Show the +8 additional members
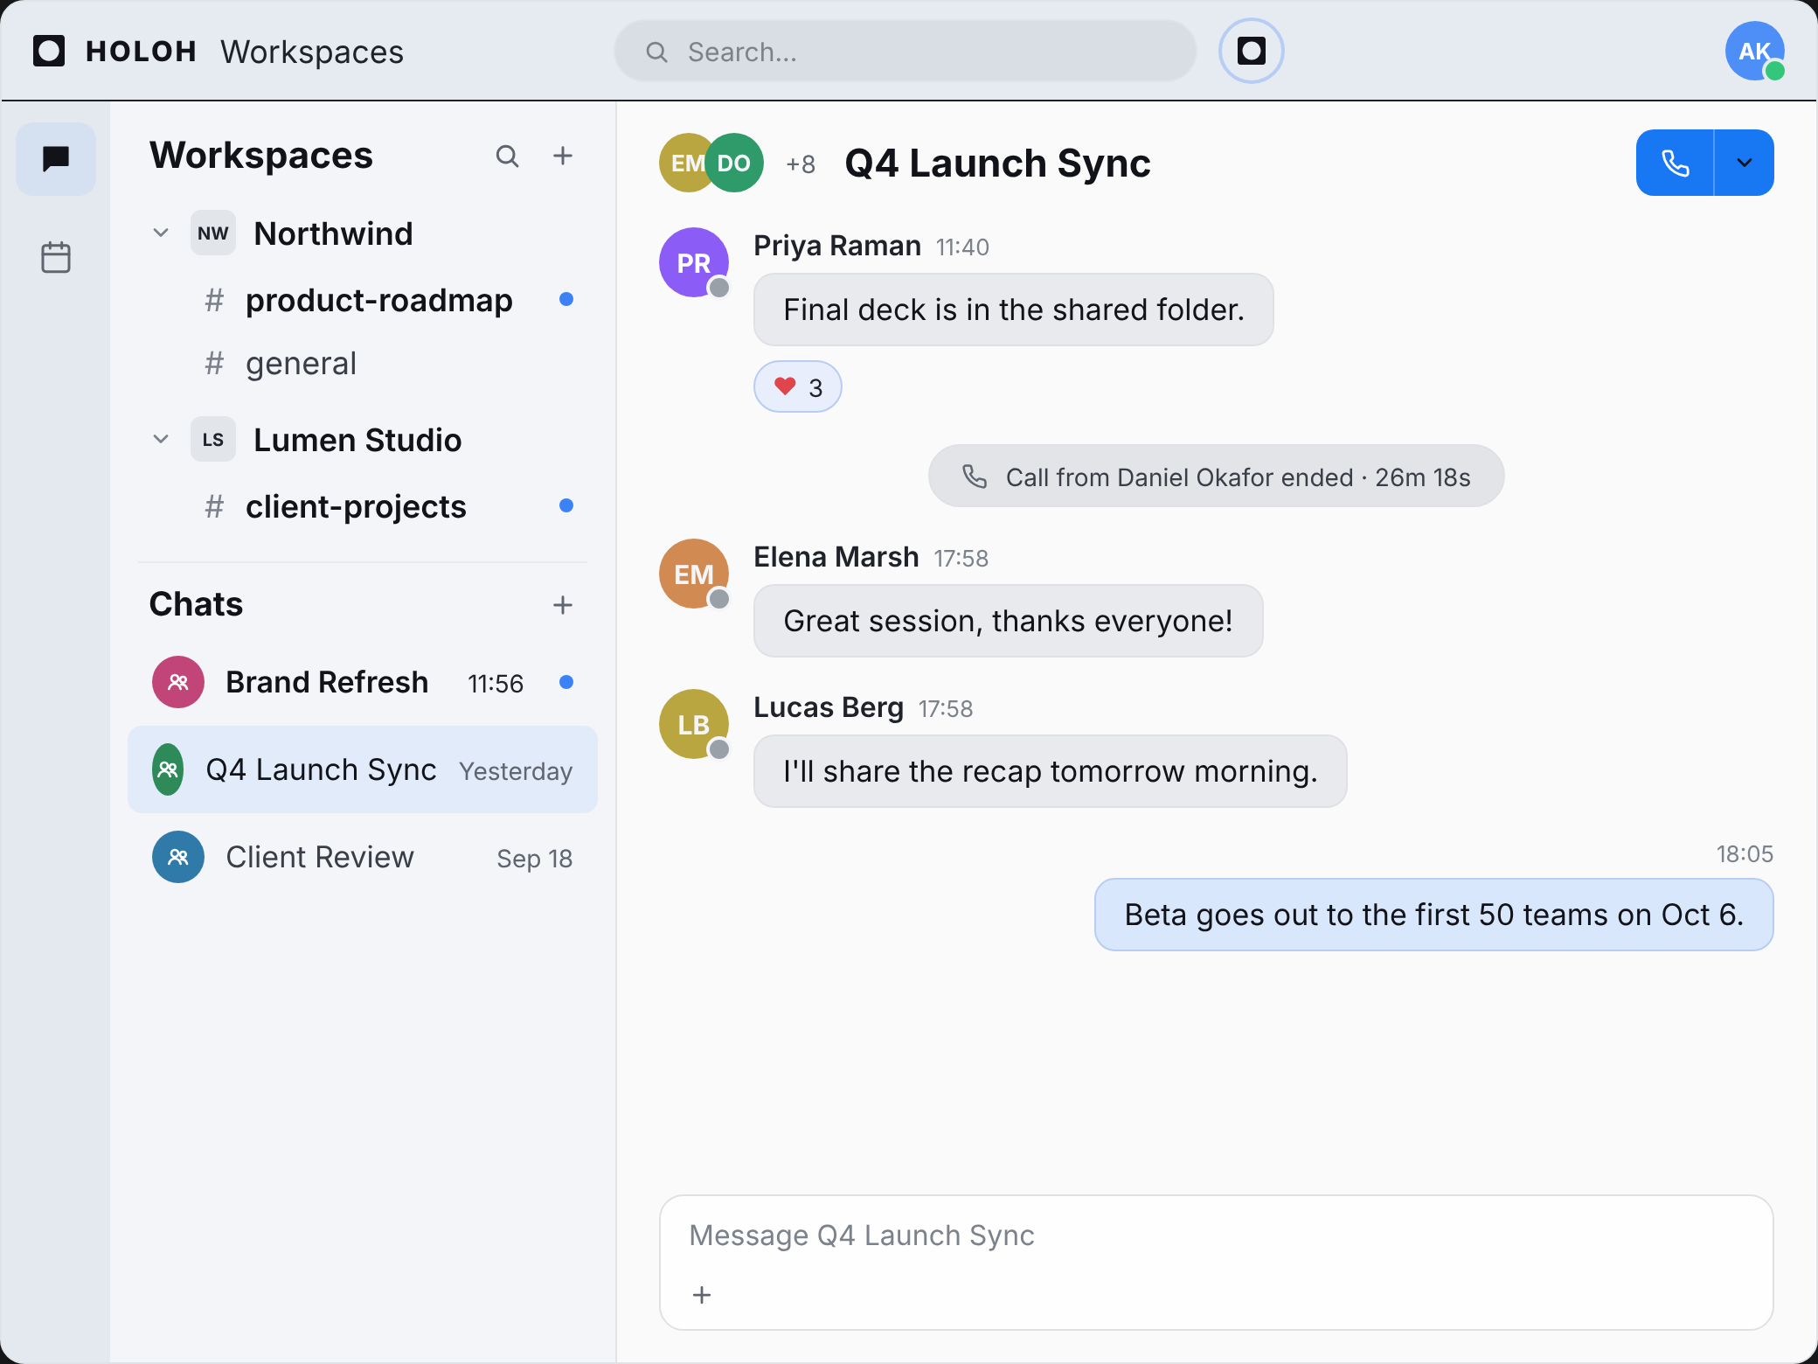Viewport: 1818px width, 1364px height. click(x=801, y=164)
